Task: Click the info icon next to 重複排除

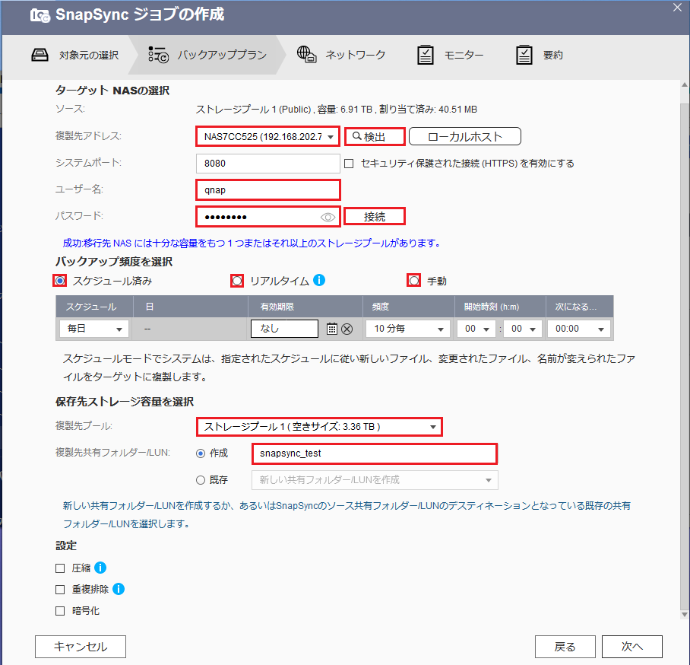Action: (x=118, y=588)
